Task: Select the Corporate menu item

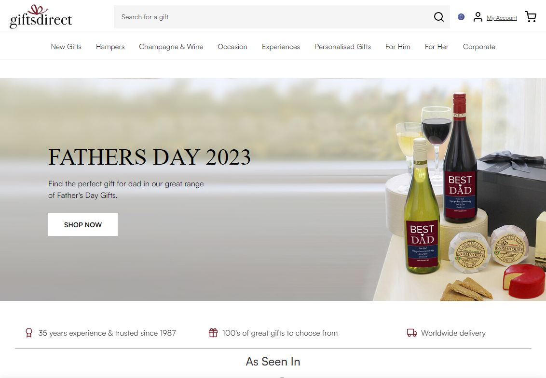Action: tap(479, 47)
